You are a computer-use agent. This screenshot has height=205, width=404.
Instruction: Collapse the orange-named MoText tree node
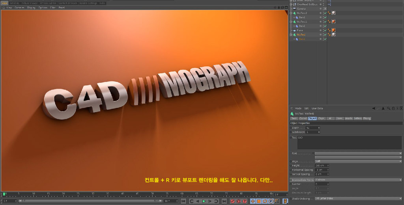291,35
